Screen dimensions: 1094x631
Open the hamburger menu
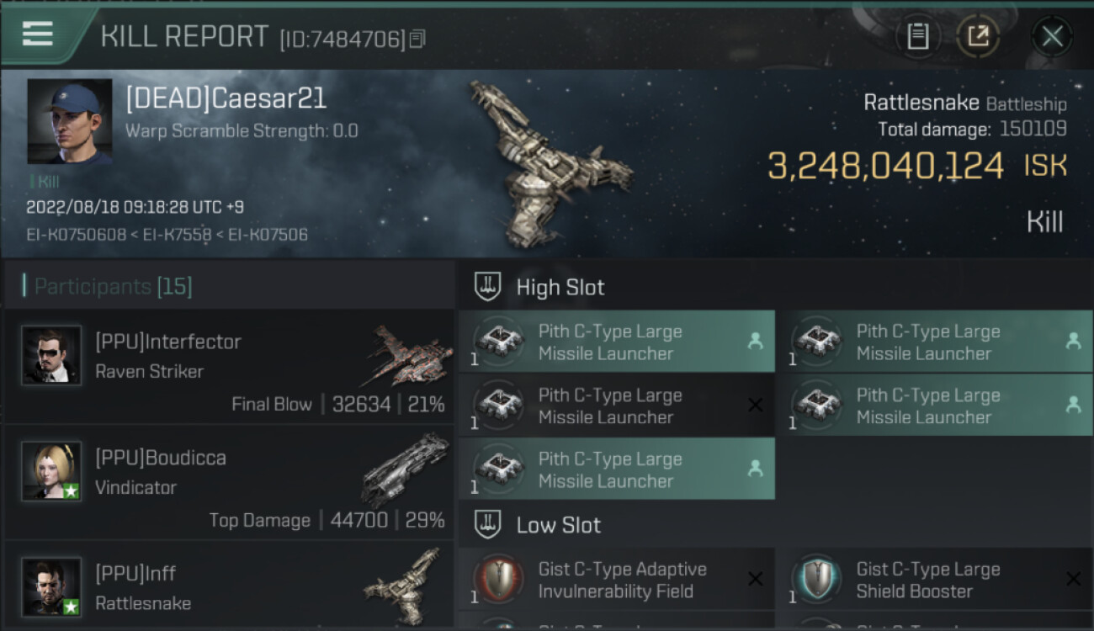[x=37, y=34]
